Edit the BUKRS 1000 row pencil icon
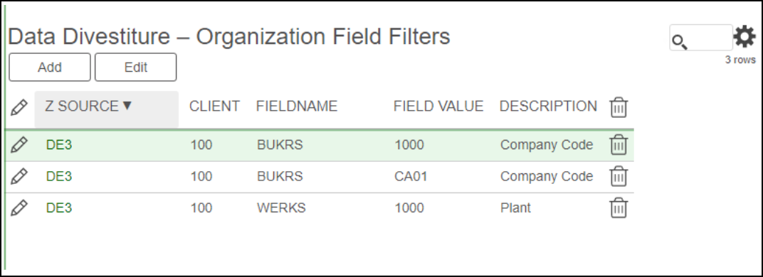 tap(19, 145)
